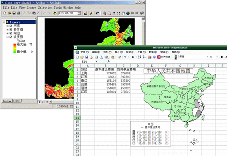This screenshot has width=227, height=156.
Task: Click the Excel Undo arrow icon
Action: [x=125, y=57]
